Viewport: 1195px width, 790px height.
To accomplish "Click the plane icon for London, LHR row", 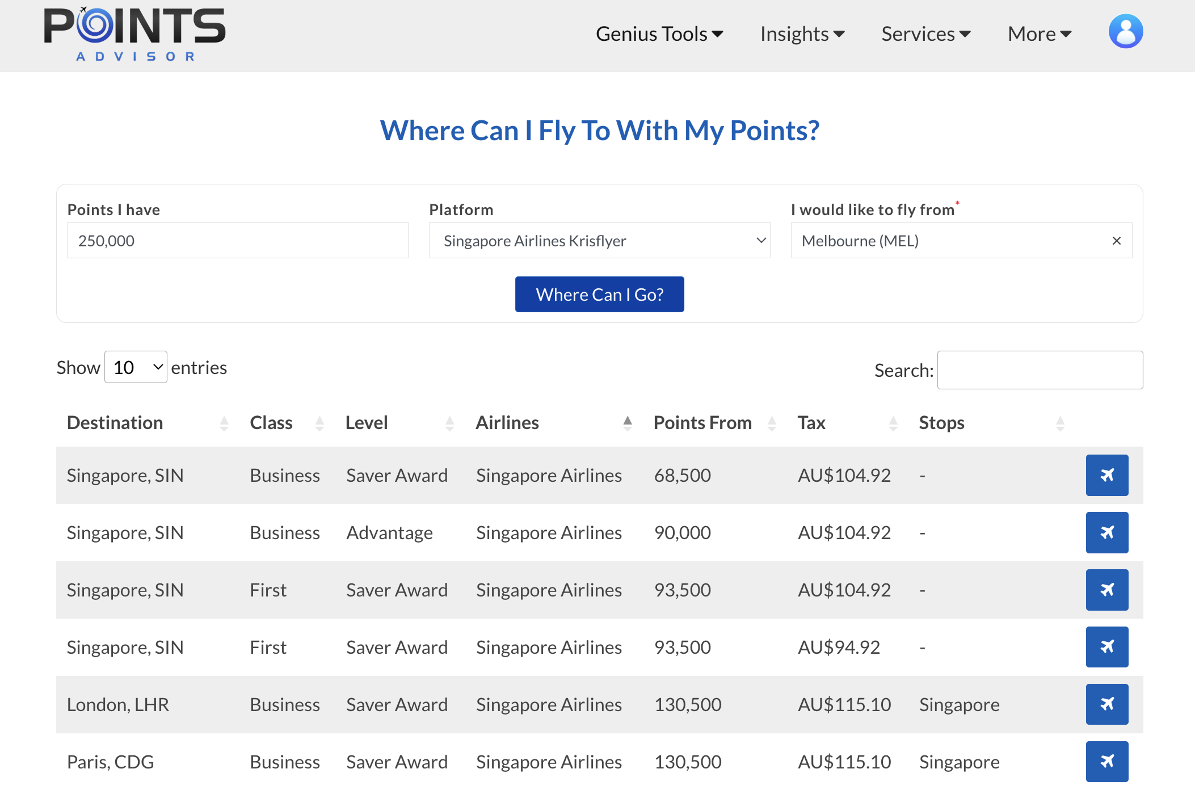I will [1106, 704].
